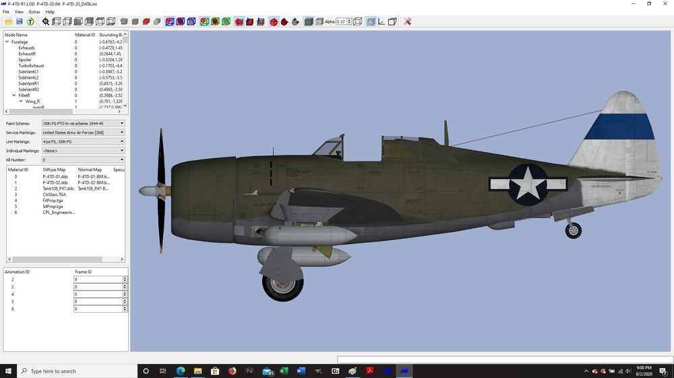Click the Animation ID column header
Screen dimensions: 674x378
coord(18,272)
